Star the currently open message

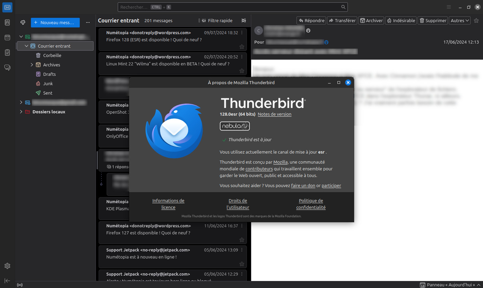(476, 20)
